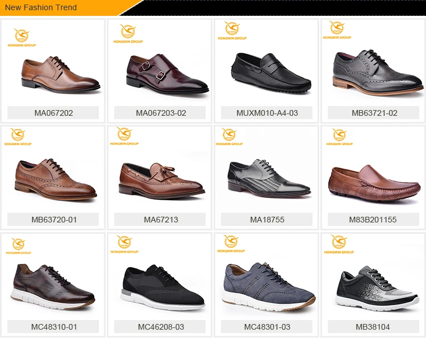Click the MA067202 model label
This screenshot has height=345, width=426.
point(53,113)
